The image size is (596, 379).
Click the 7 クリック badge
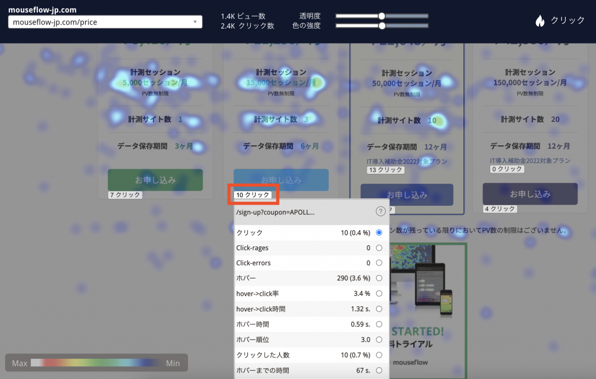(125, 195)
